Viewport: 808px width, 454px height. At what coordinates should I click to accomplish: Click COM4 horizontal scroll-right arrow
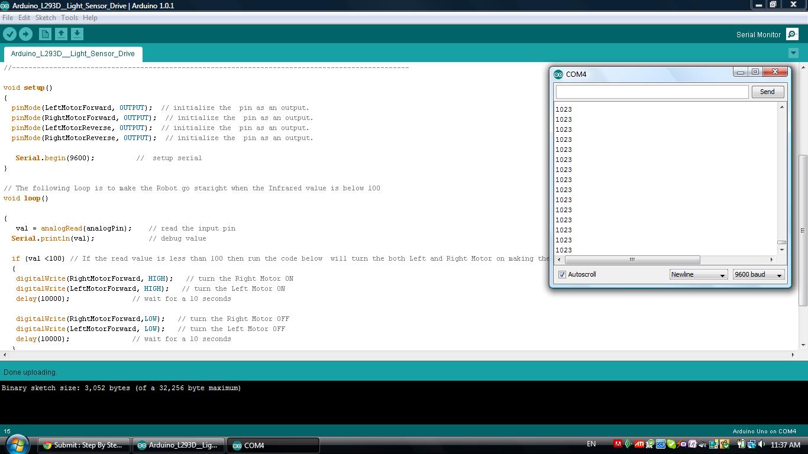[x=771, y=260]
